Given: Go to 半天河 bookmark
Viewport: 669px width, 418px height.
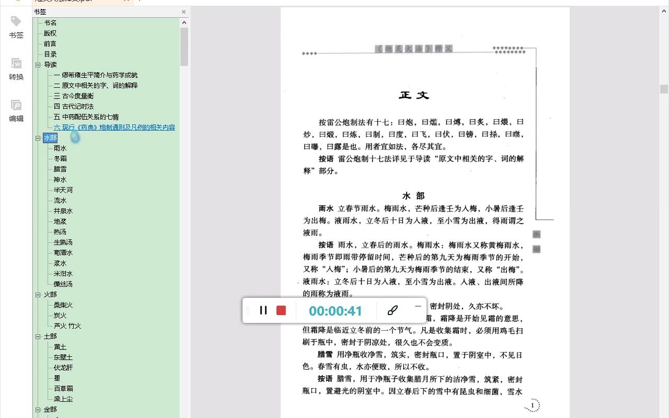Looking at the screenshot, I should tap(63, 190).
